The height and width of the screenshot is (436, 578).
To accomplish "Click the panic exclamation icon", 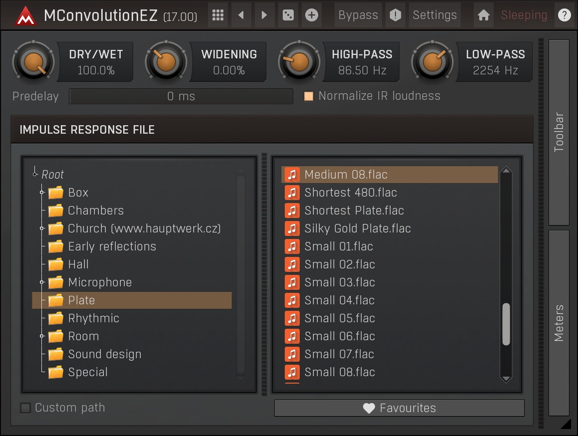I will tap(395, 15).
